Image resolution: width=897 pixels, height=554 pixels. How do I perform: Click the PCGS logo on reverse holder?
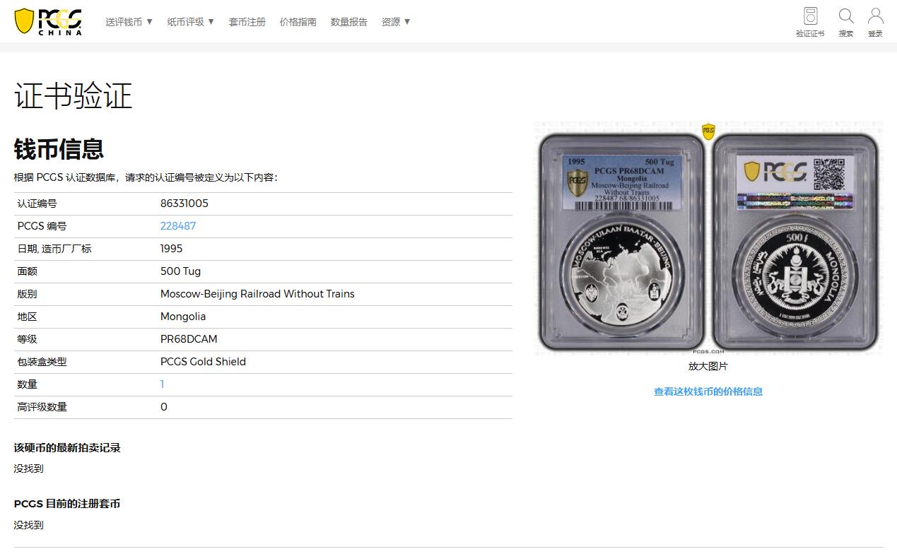[x=775, y=172]
